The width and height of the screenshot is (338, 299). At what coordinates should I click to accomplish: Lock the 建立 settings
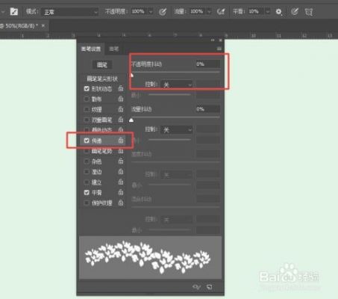coord(121,182)
